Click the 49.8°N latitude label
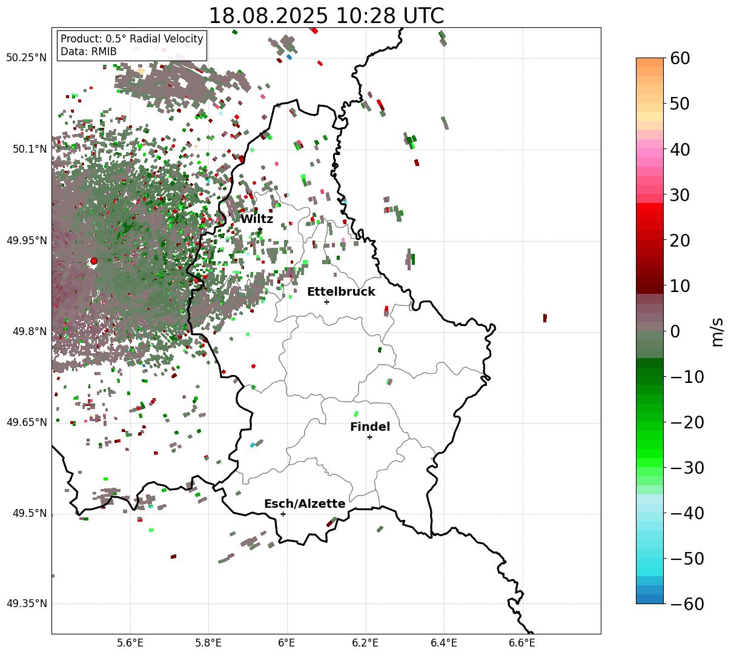This screenshot has width=731, height=655. (x=29, y=331)
